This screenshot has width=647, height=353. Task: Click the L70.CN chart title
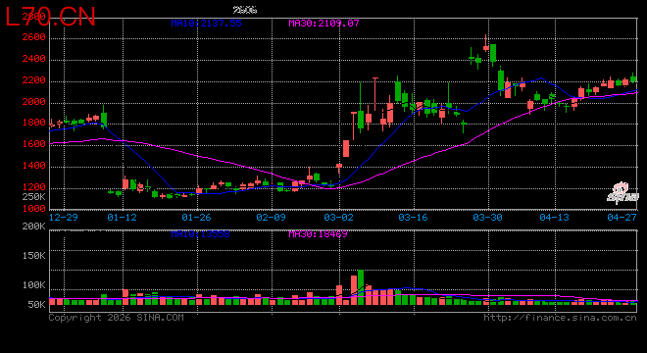[50, 17]
